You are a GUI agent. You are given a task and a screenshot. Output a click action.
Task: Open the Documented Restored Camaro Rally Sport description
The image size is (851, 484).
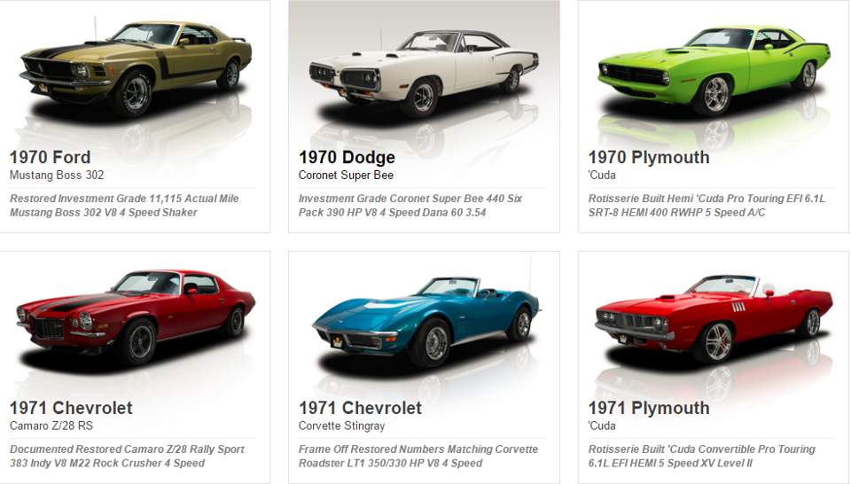127,457
